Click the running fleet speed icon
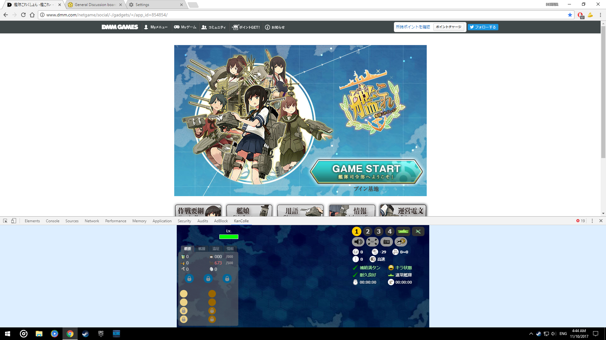The image size is (606, 340). [372, 259]
